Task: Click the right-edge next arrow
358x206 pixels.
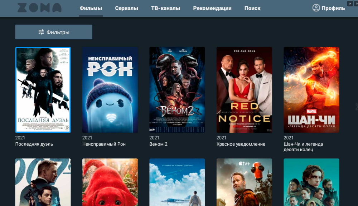Action: pyautogui.click(x=357, y=107)
